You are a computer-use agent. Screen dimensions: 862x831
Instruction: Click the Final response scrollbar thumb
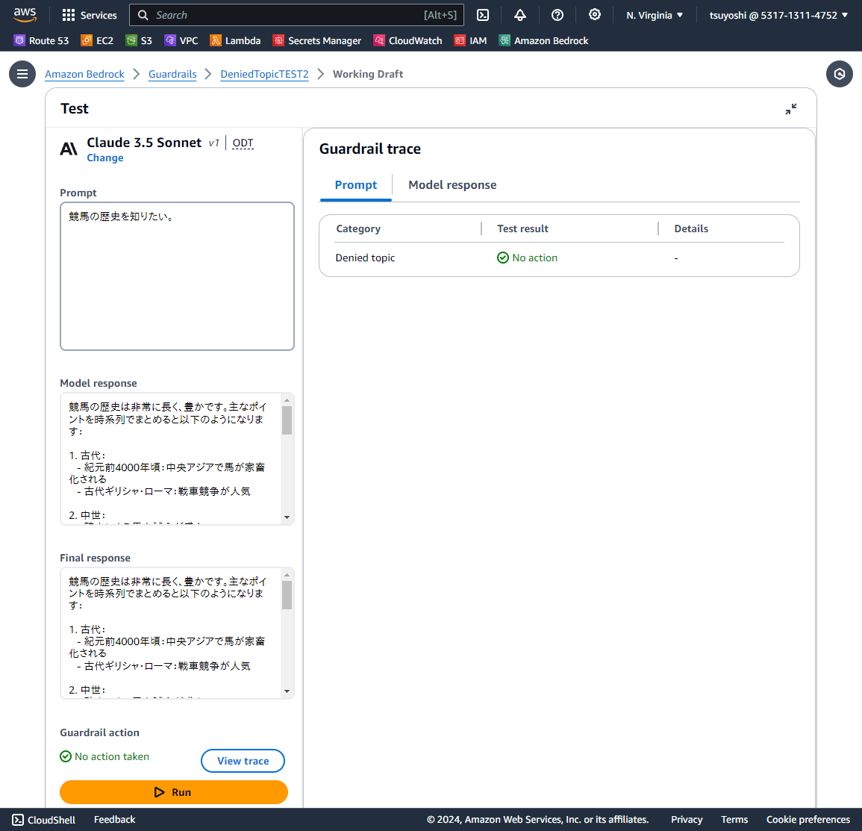[287, 595]
